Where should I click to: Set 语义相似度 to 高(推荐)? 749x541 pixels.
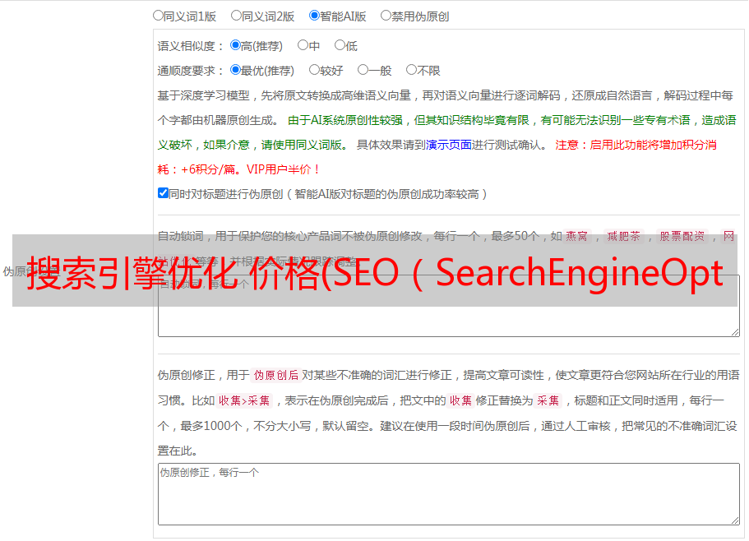[x=235, y=45]
